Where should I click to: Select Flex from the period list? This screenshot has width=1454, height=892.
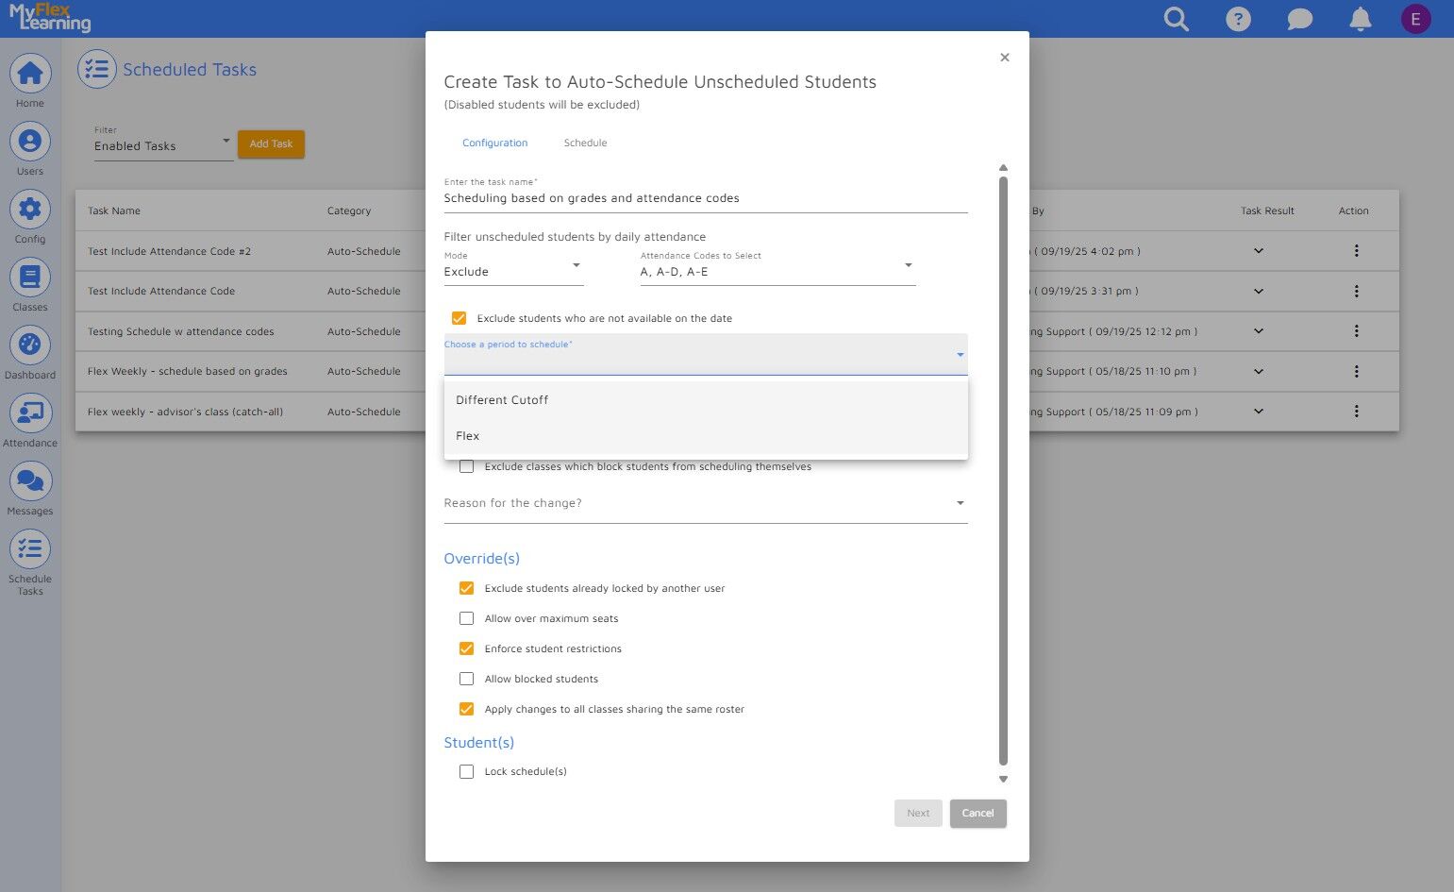click(468, 436)
